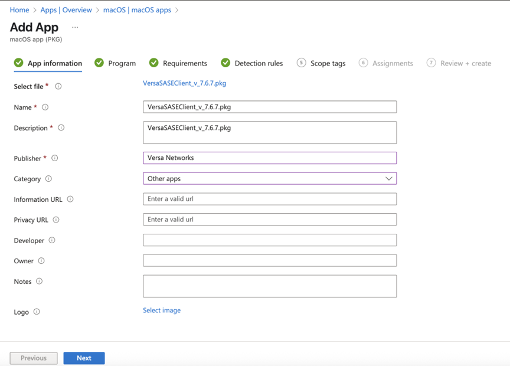Click into the Description text area
Screen dimensions: 510x366
tap(270, 133)
